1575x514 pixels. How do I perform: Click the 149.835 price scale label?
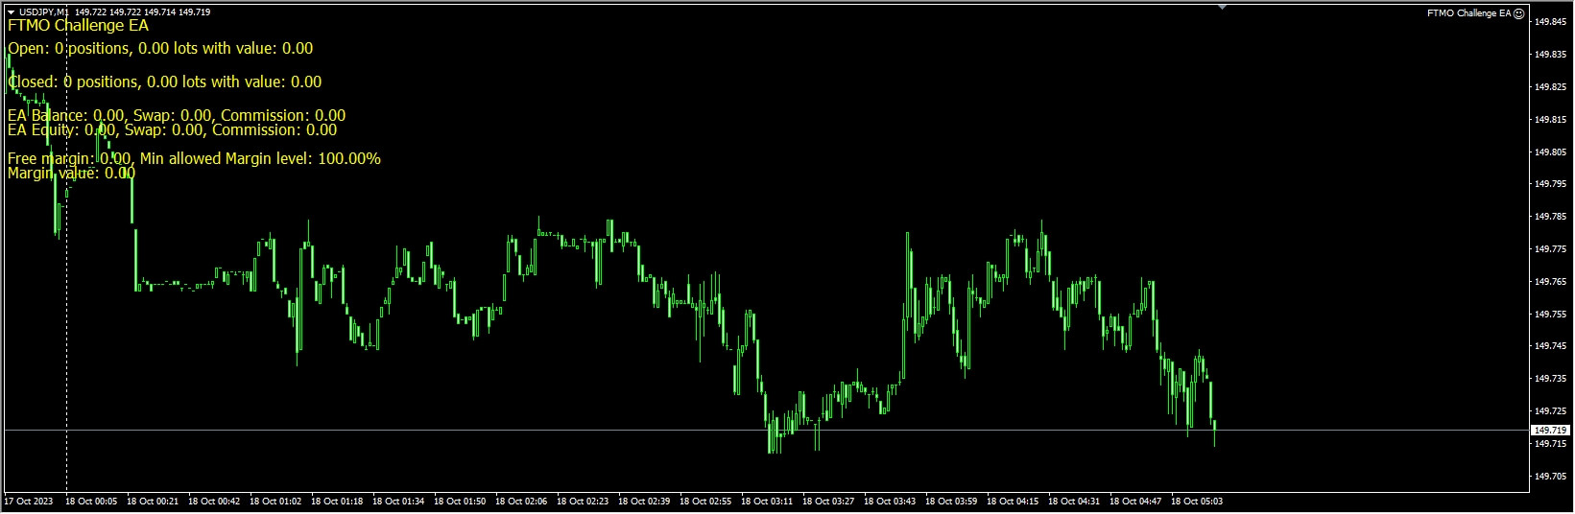tap(1550, 55)
